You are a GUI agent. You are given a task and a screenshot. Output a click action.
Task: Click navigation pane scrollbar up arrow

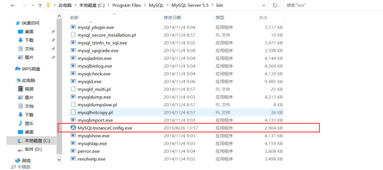[x=59, y=16]
